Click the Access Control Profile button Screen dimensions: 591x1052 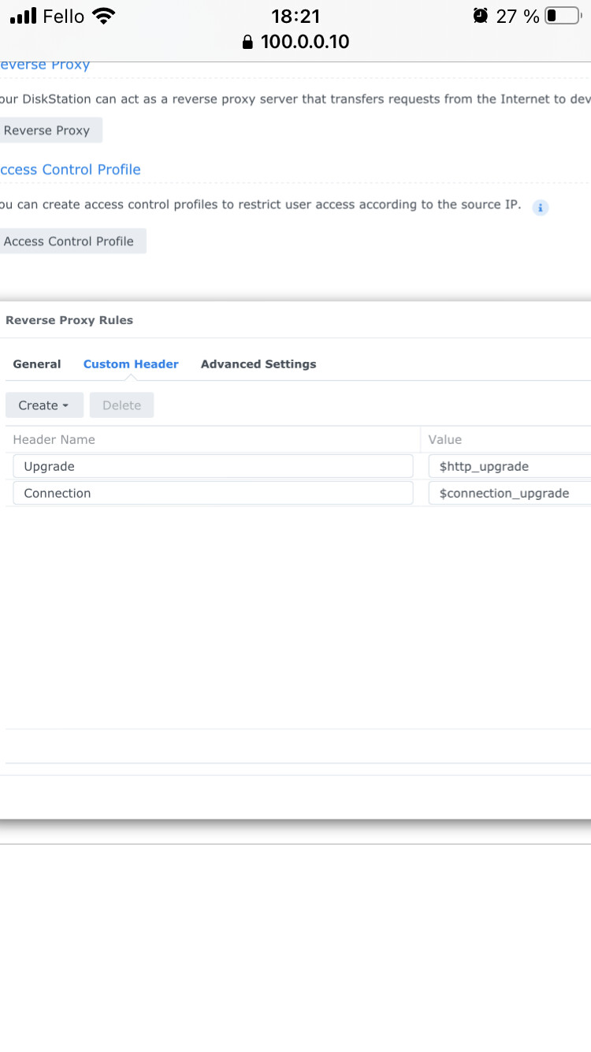point(70,241)
